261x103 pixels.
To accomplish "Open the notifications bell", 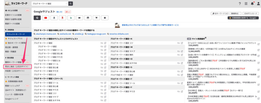I will point(252,4).
